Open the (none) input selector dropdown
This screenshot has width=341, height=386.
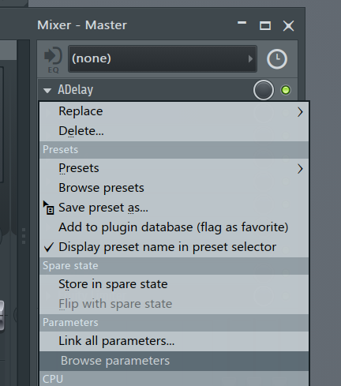(163, 58)
